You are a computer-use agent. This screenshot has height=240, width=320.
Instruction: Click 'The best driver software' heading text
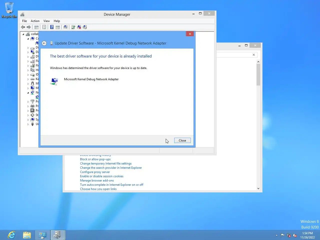pos(101,56)
